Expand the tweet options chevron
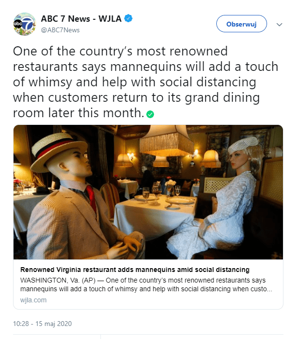The height and width of the screenshot is (339, 296). point(279,24)
